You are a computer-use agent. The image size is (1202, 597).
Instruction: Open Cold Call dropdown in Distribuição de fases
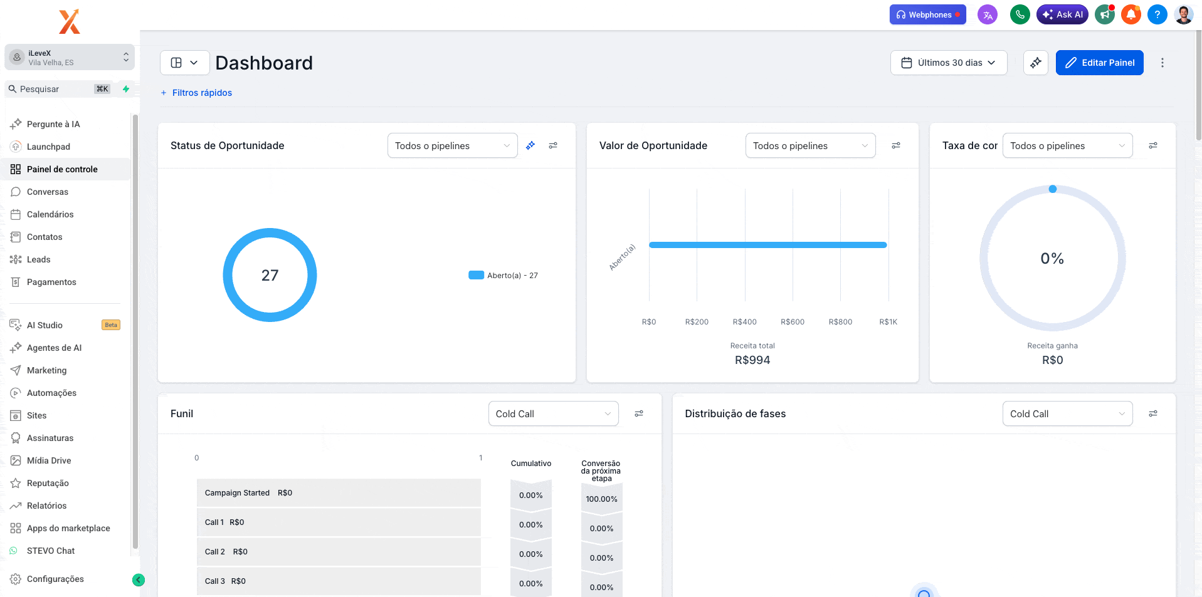coord(1068,413)
